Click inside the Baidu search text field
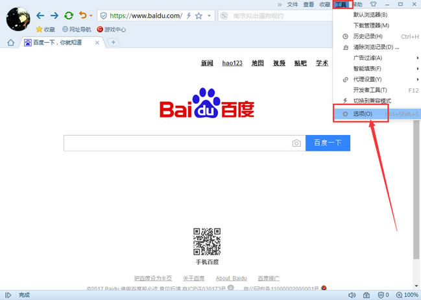The width and height of the screenshot is (421, 300). pos(175,143)
